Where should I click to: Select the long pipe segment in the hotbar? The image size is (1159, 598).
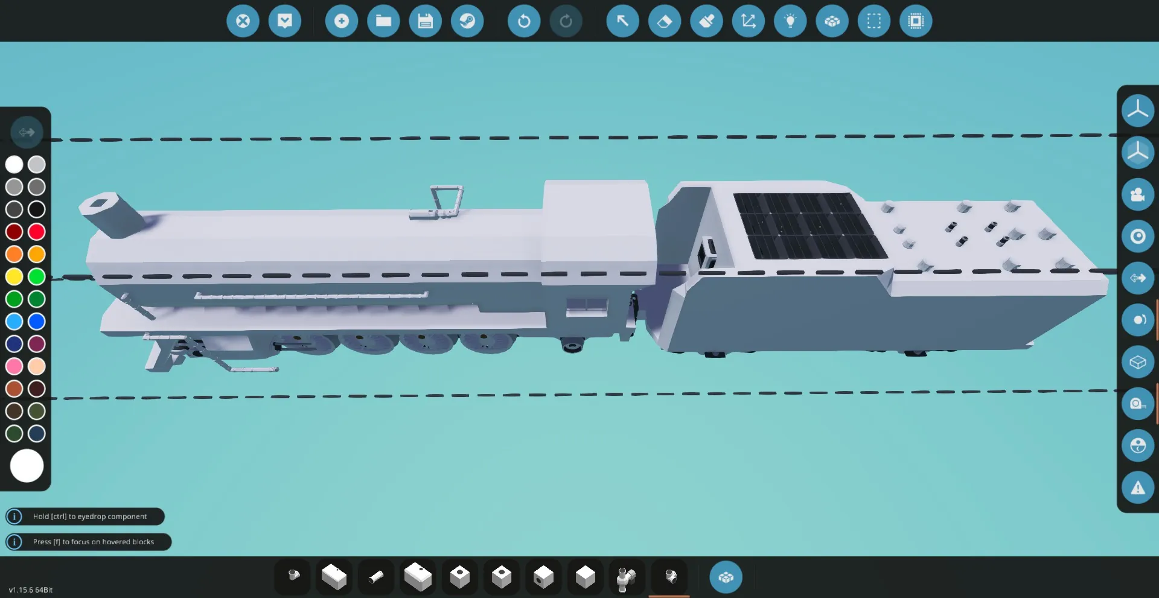pyautogui.click(x=376, y=577)
